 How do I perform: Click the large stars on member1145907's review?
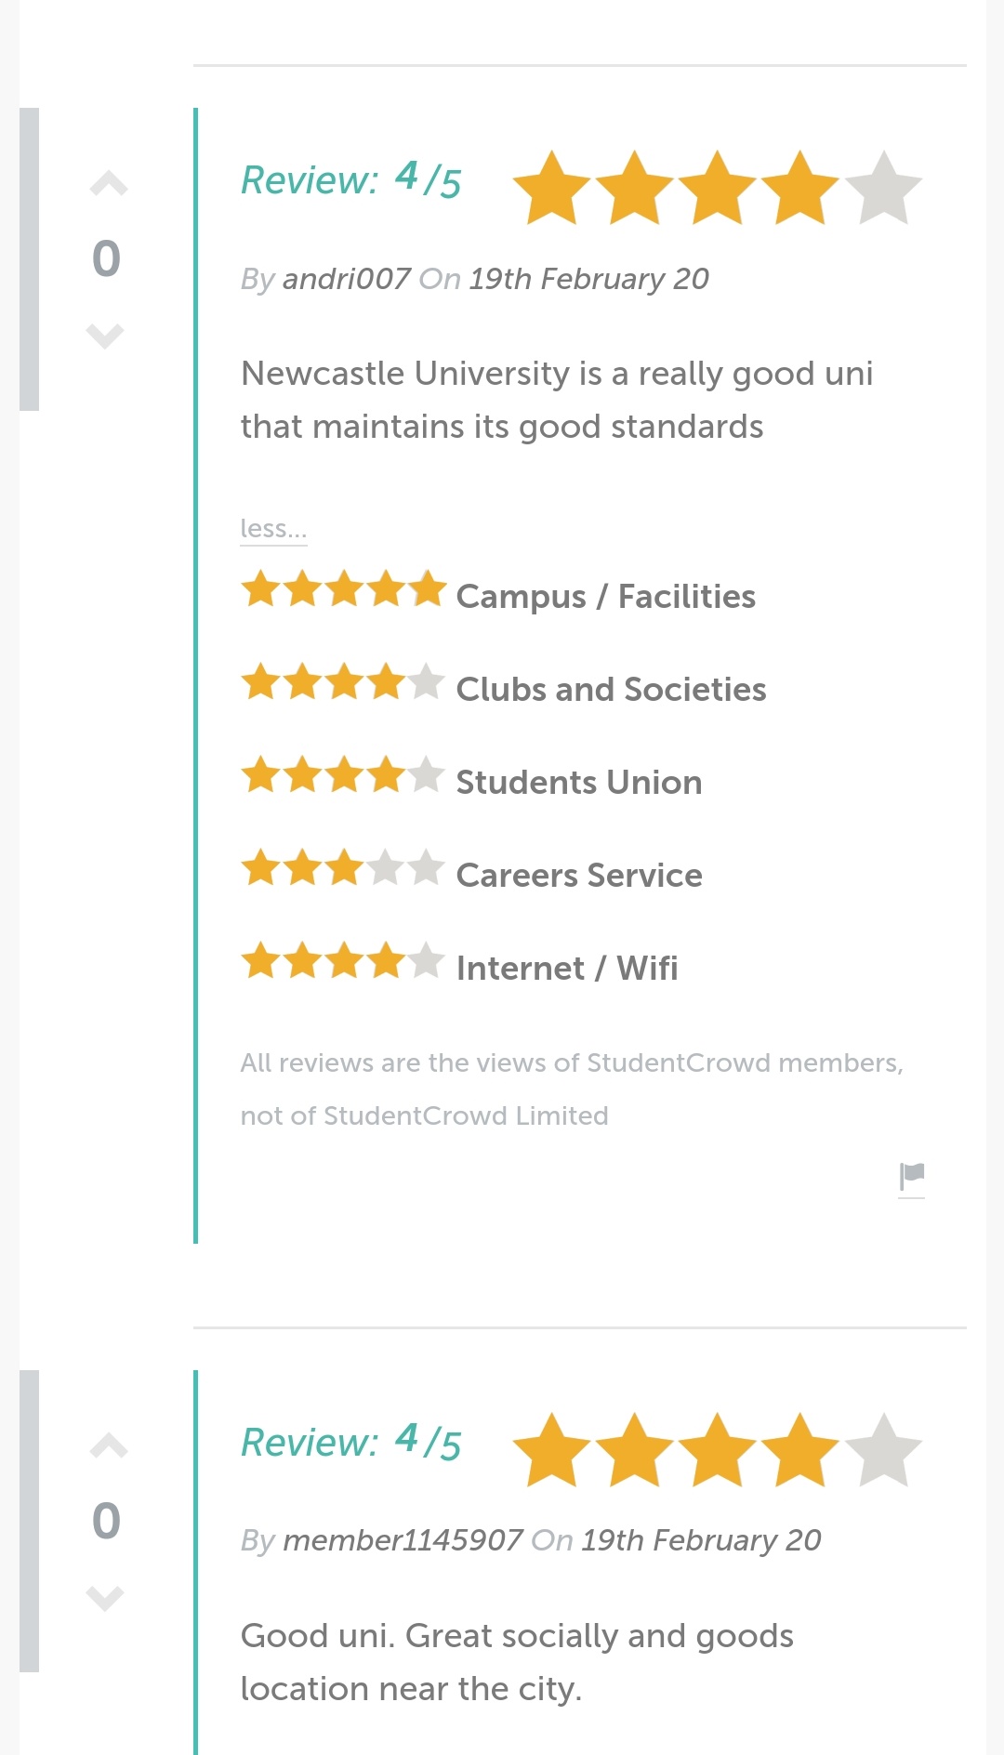click(x=717, y=1451)
